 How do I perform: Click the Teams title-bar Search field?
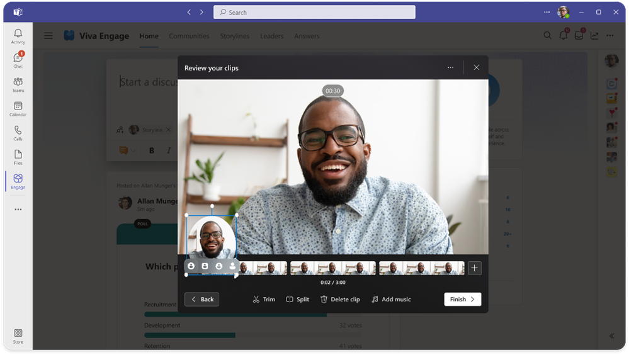(315, 13)
